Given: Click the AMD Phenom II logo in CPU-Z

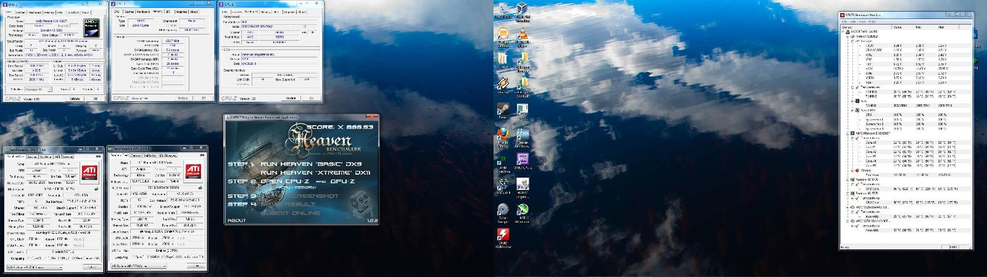Looking at the screenshot, I should coord(91,28).
